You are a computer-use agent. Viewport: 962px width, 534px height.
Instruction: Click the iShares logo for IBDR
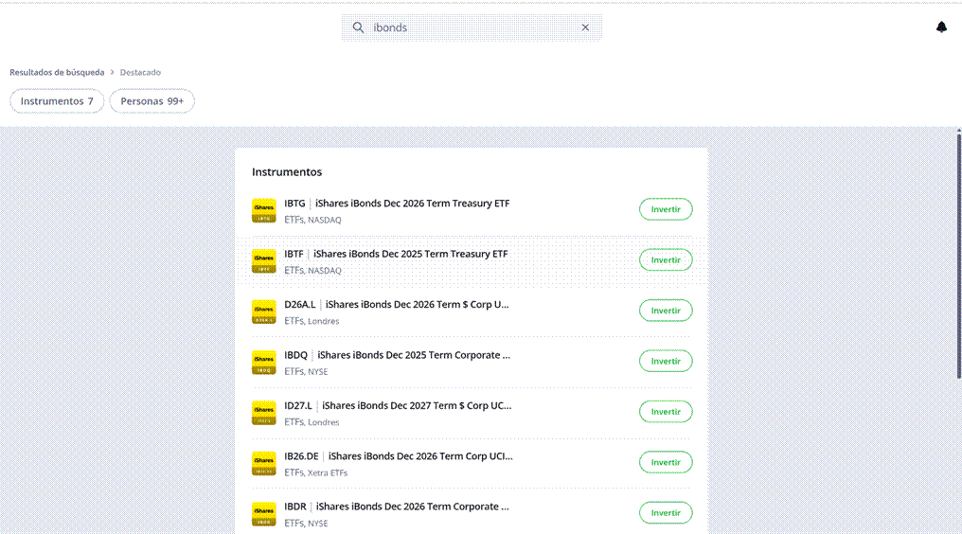pos(264,514)
